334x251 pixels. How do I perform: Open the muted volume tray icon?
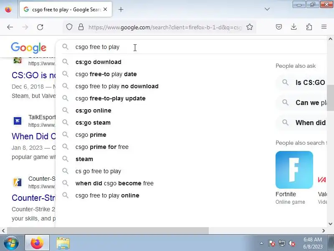291,243
